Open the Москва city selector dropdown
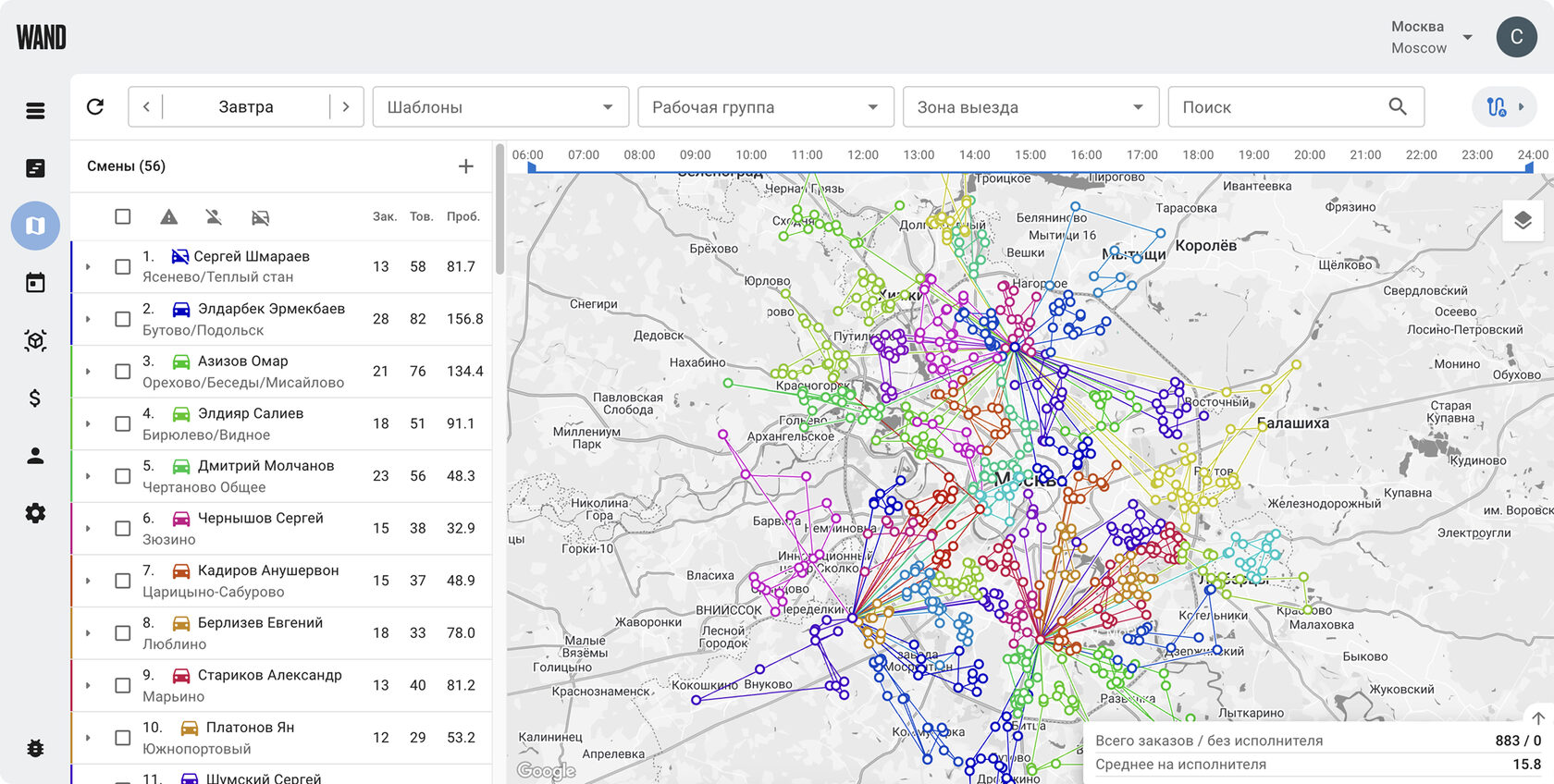This screenshot has height=784, width=1554. point(1431,37)
